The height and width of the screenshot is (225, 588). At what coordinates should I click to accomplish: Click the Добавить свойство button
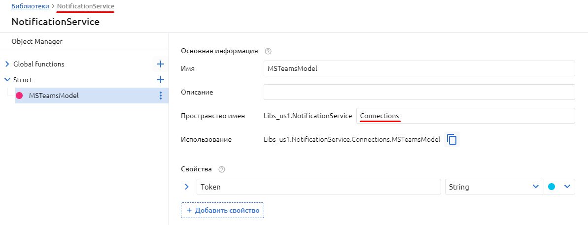tap(223, 211)
